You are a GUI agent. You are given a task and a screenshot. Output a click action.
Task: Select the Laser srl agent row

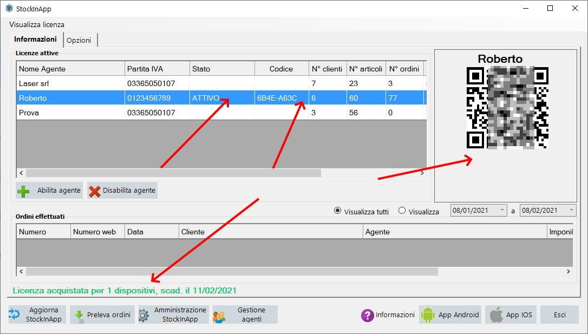[x=221, y=83]
